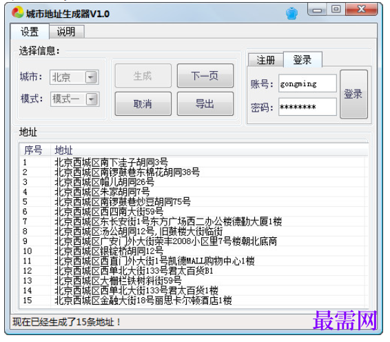
Task: Select row 北京西城区西四南大街59号
Action: pos(194,212)
